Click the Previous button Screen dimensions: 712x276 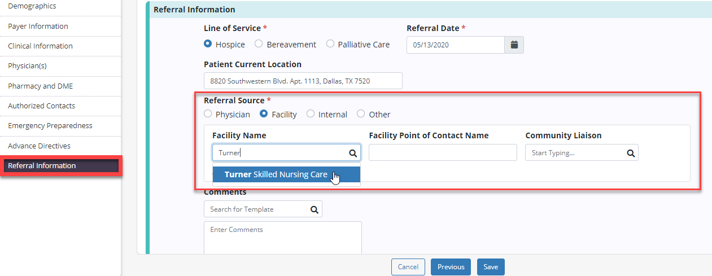pyautogui.click(x=451, y=267)
